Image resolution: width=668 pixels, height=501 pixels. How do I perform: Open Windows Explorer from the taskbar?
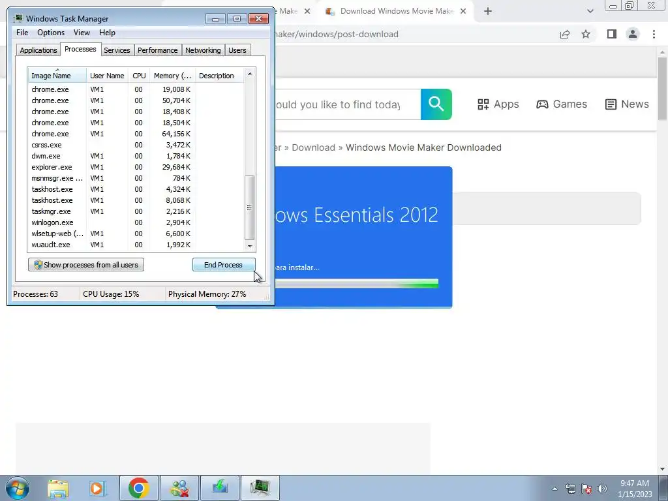[58, 488]
